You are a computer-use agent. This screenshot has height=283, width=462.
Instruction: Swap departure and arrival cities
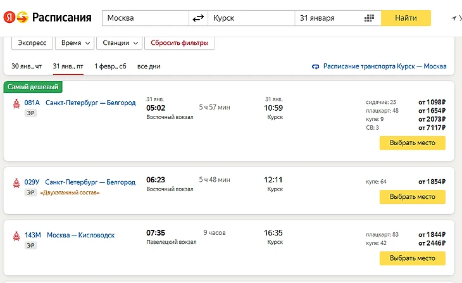coord(199,18)
